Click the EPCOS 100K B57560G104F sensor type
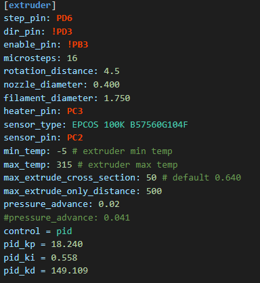The height and width of the screenshot is (283, 260). point(130,125)
